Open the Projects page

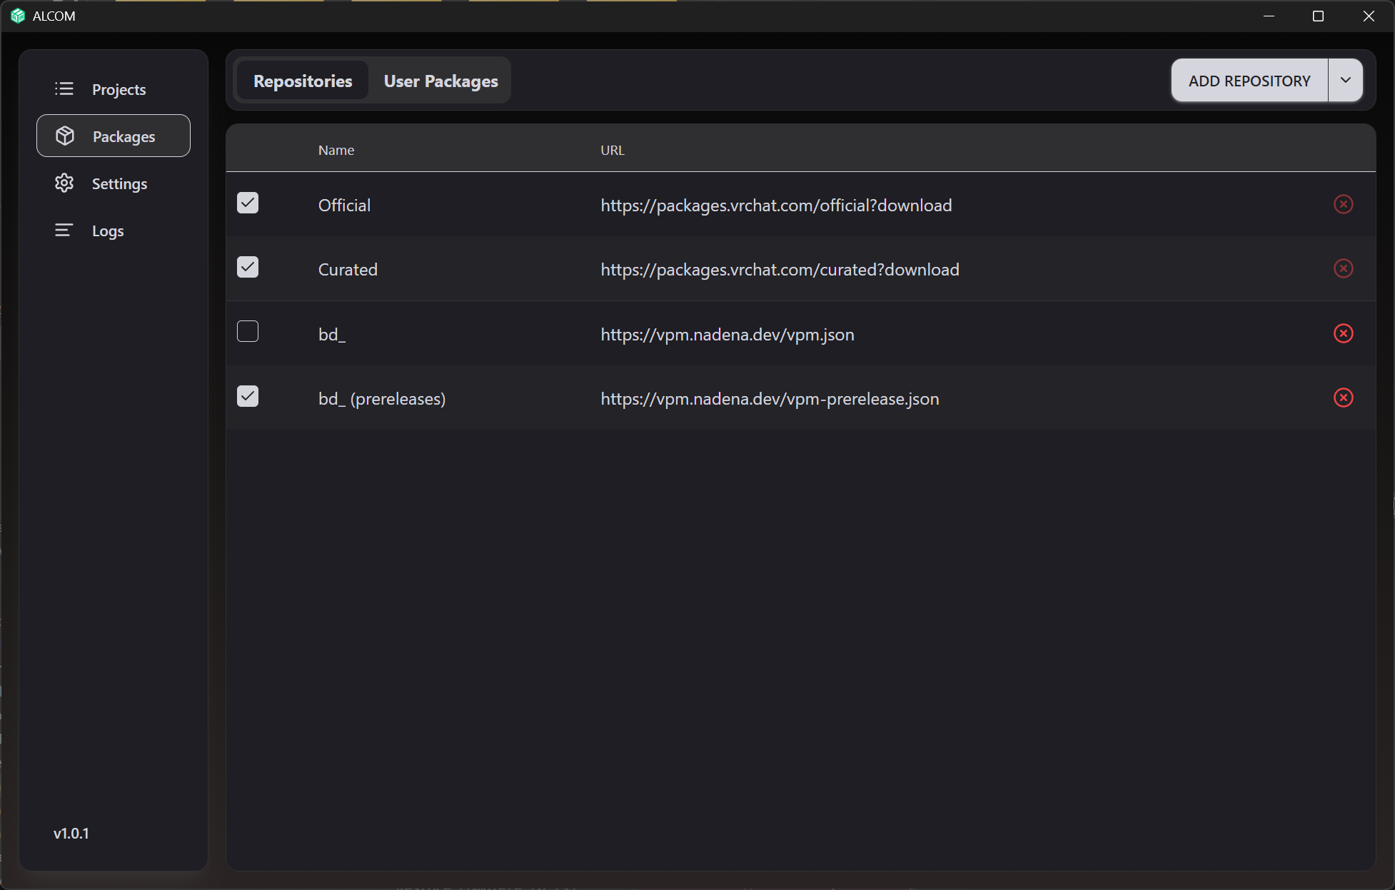click(114, 89)
